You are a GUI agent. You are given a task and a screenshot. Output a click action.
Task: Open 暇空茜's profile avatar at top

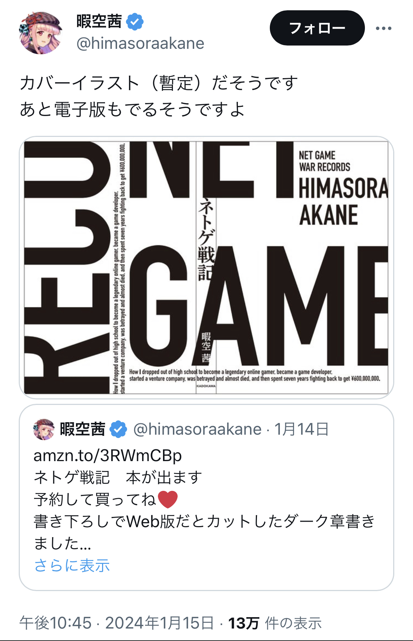[40, 33]
